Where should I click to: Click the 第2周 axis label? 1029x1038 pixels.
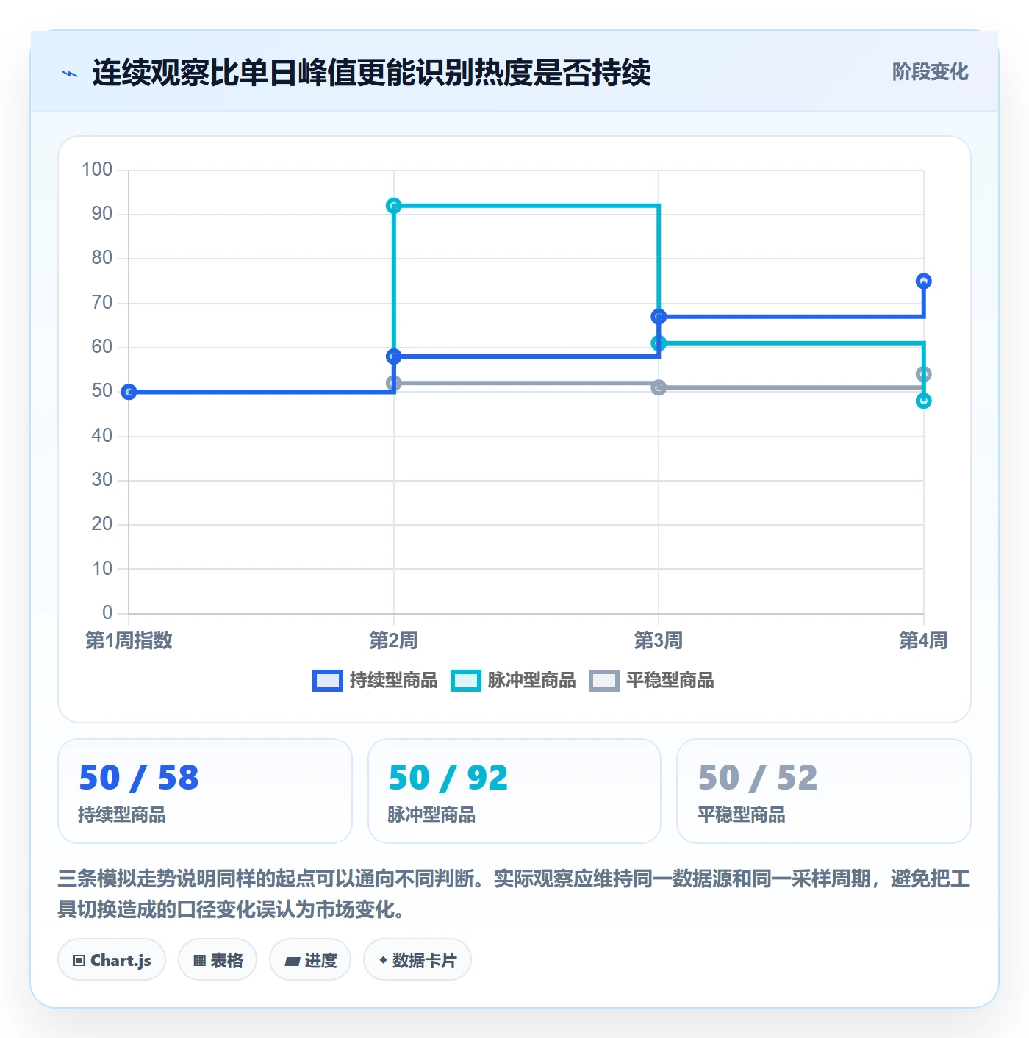(394, 640)
